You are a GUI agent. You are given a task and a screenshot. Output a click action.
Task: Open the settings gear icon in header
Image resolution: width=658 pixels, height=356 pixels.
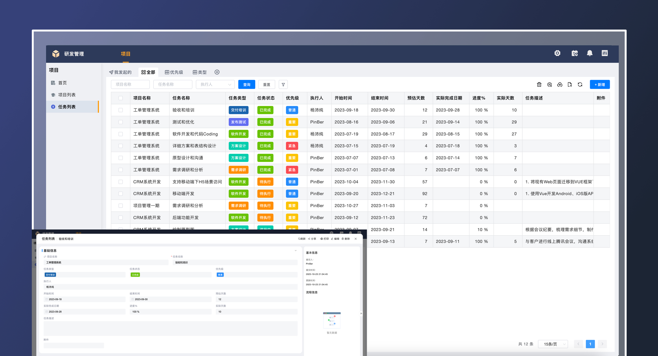(x=557, y=53)
